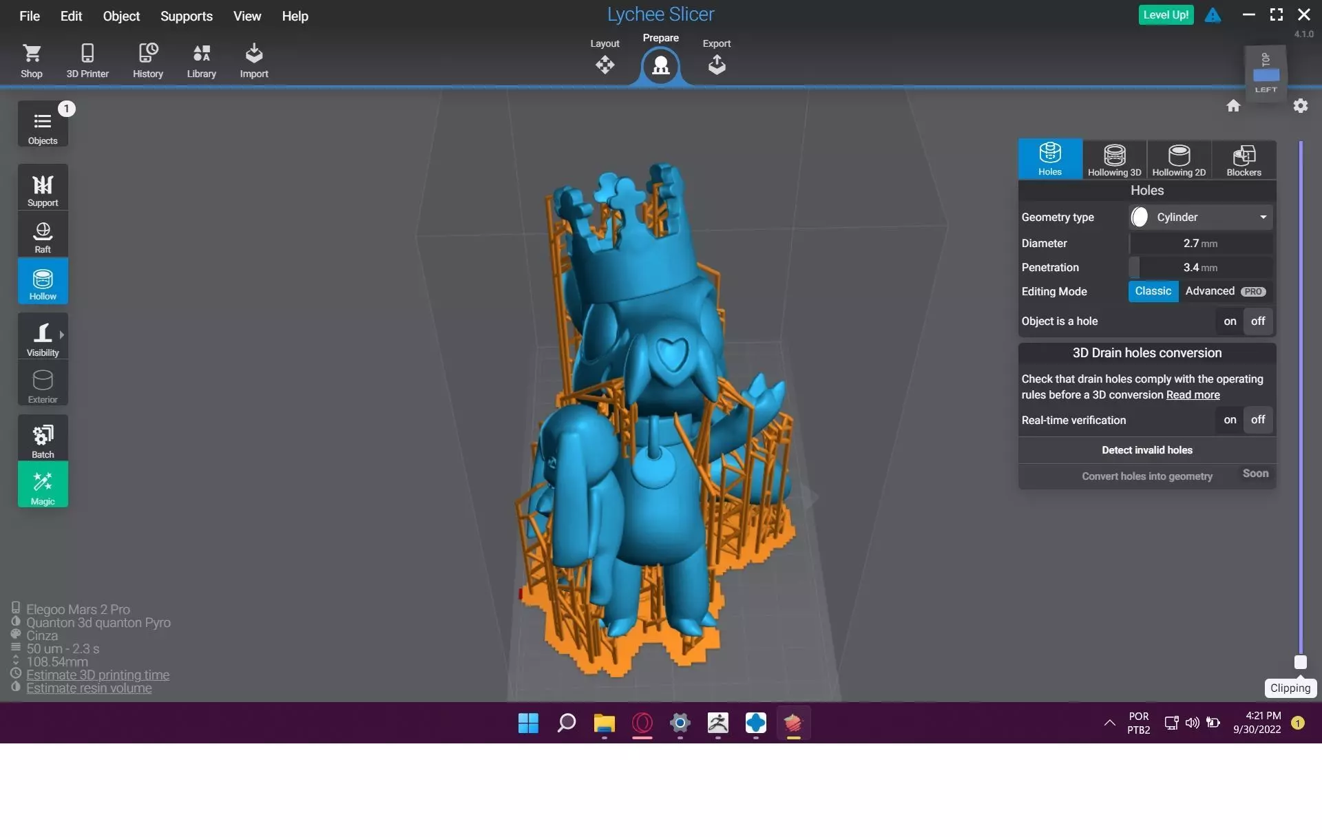Open the Supports menu

pos(187,16)
